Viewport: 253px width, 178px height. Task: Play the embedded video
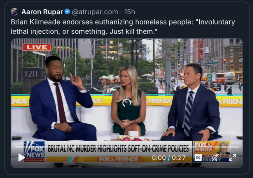[21, 157]
